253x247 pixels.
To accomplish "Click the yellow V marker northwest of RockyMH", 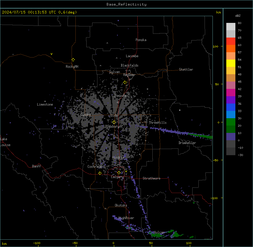I will pos(51,54).
